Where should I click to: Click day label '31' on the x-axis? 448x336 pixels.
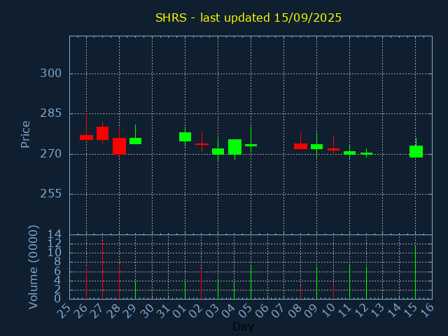[162, 311]
